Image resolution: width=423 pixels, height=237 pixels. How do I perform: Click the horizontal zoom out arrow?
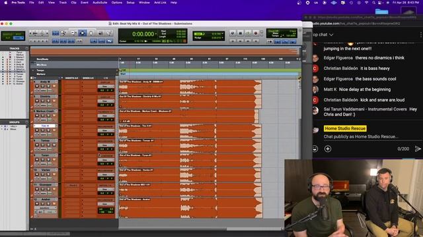pos(31,33)
